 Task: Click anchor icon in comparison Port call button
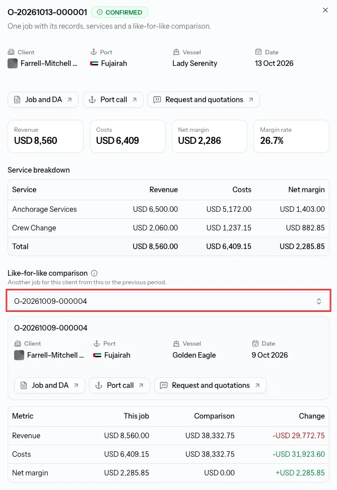click(99, 385)
